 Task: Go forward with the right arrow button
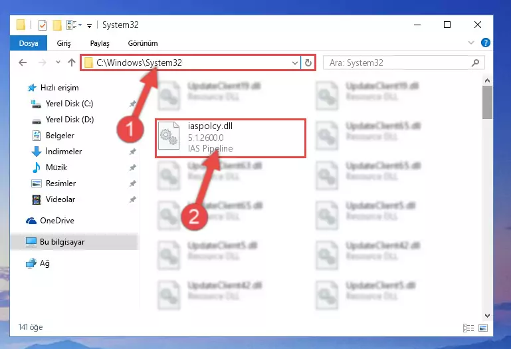pyautogui.click(x=43, y=62)
